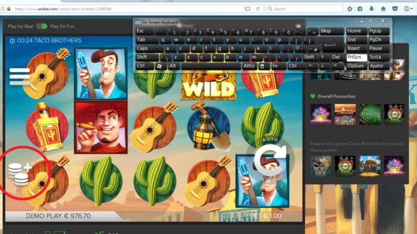Open the second Overall Favourites thumbnail

point(345,114)
